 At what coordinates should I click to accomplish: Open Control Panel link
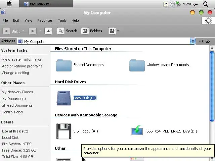(x=12, y=112)
